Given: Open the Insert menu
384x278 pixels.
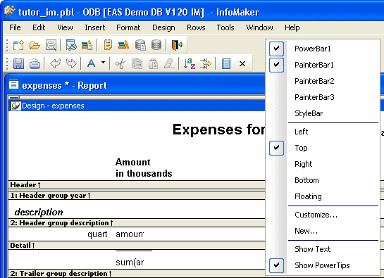Looking at the screenshot, I should (x=95, y=27).
